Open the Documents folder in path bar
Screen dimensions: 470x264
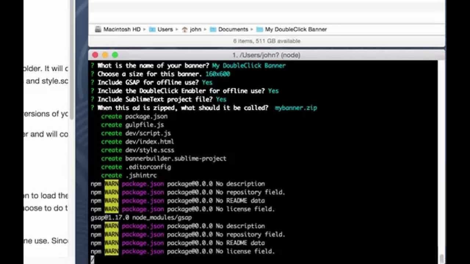(x=229, y=29)
